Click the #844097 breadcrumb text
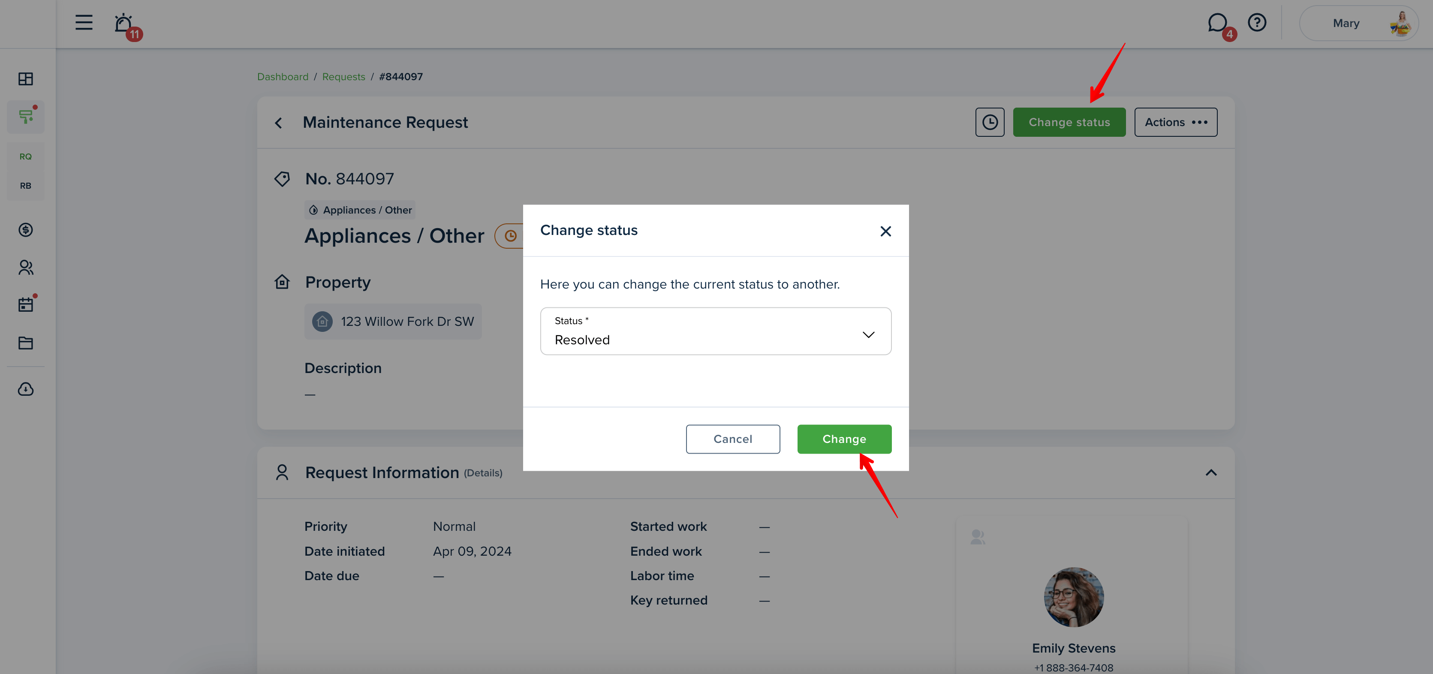This screenshot has height=674, width=1433. 401,77
